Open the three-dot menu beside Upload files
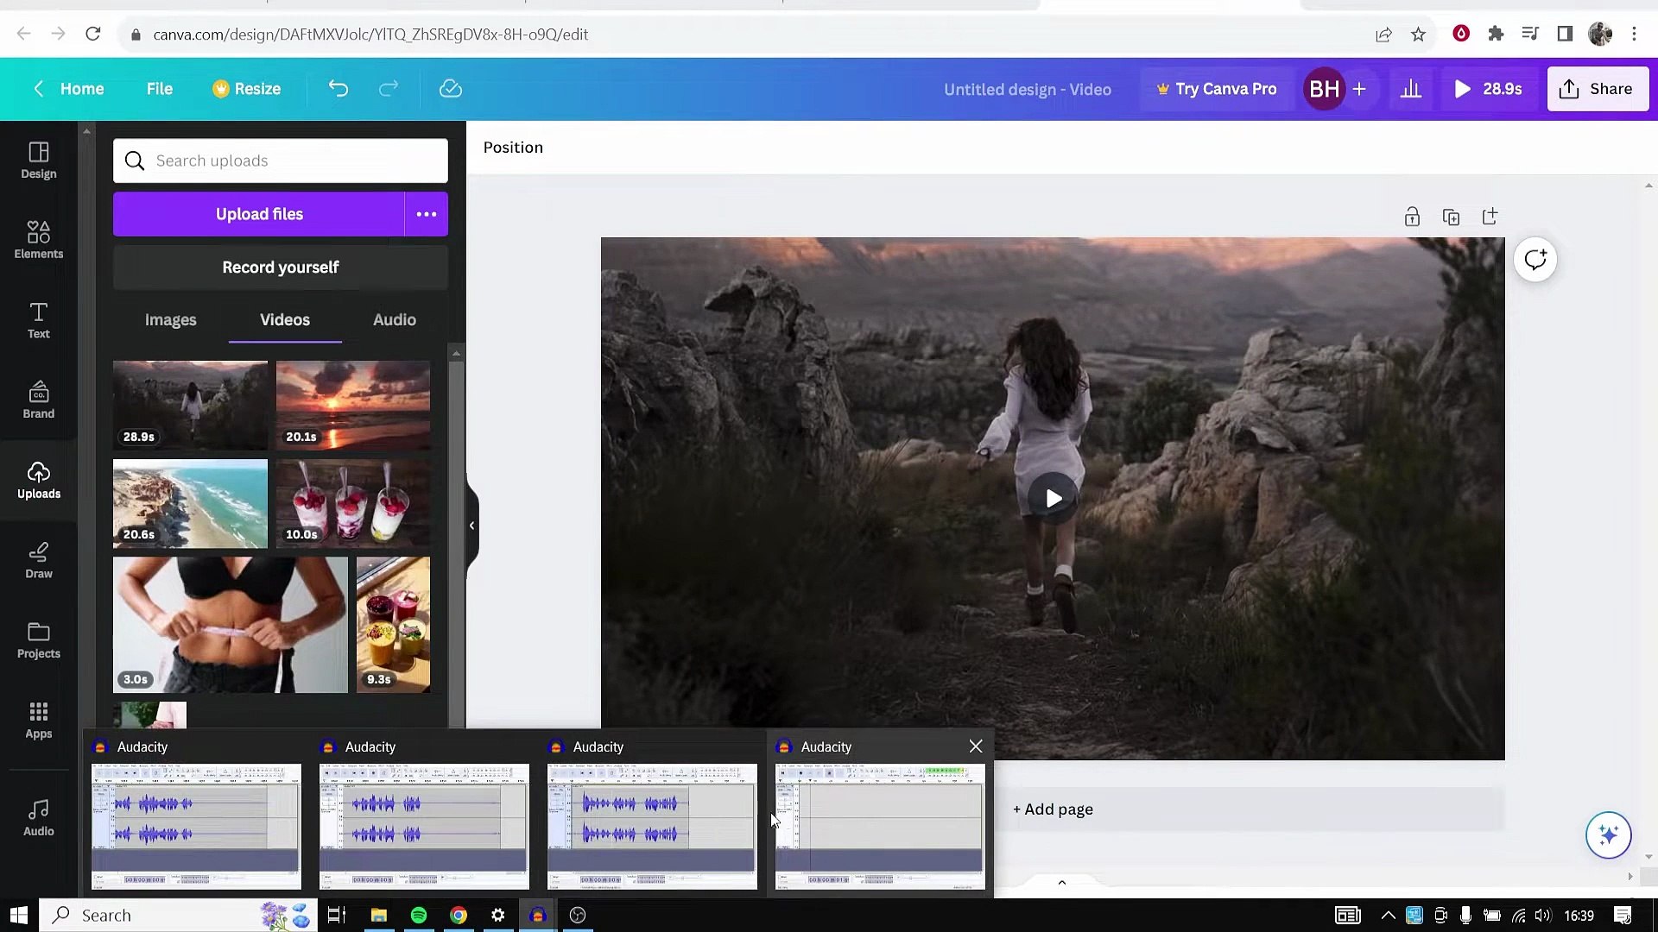The image size is (1658, 932). point(426,213)
